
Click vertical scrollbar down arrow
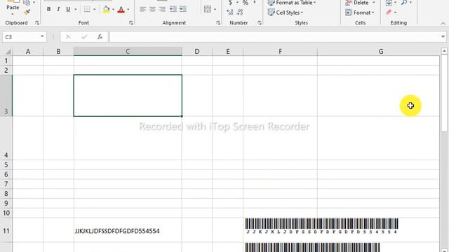pyautogui.click(x=444, y=250)
